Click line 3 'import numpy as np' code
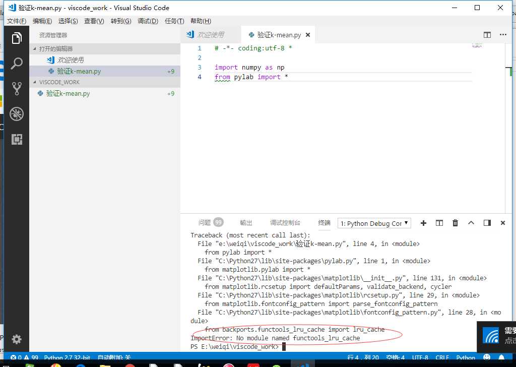 click(x=249, y=68)
